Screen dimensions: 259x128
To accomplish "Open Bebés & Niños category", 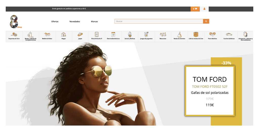I will pos(47,36).
